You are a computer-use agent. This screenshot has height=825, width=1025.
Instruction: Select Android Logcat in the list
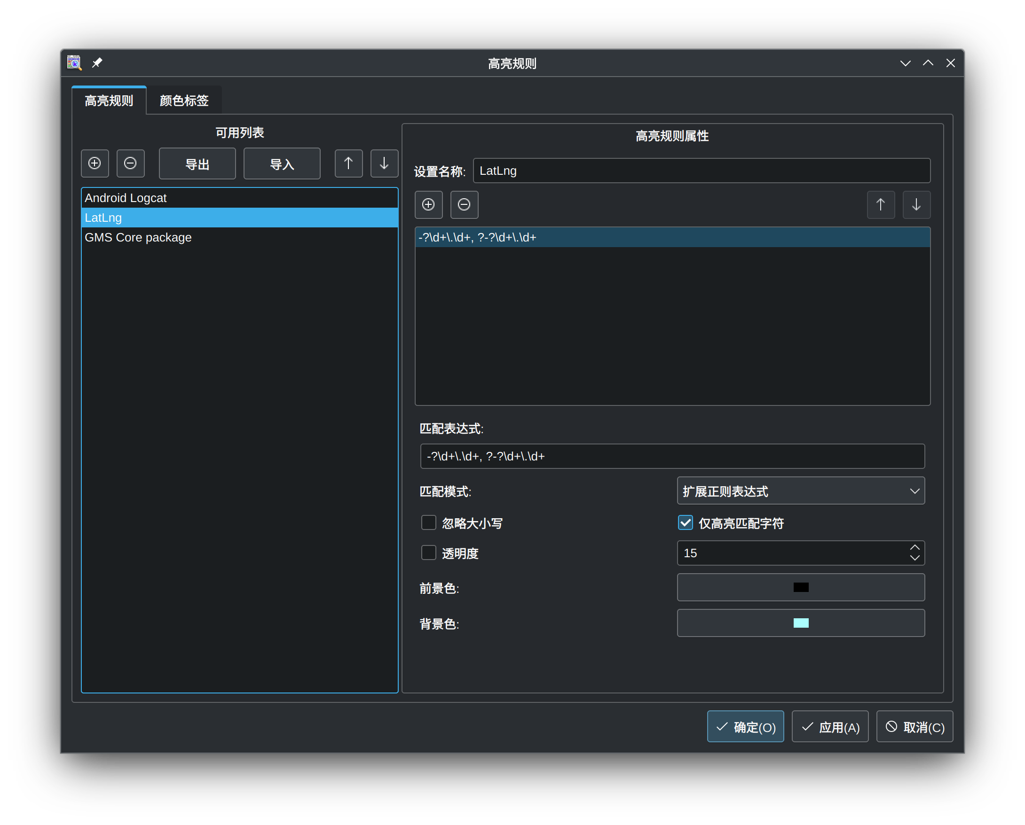coord(239,198)
